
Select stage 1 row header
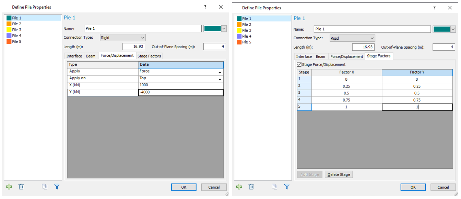pos(304,79)
